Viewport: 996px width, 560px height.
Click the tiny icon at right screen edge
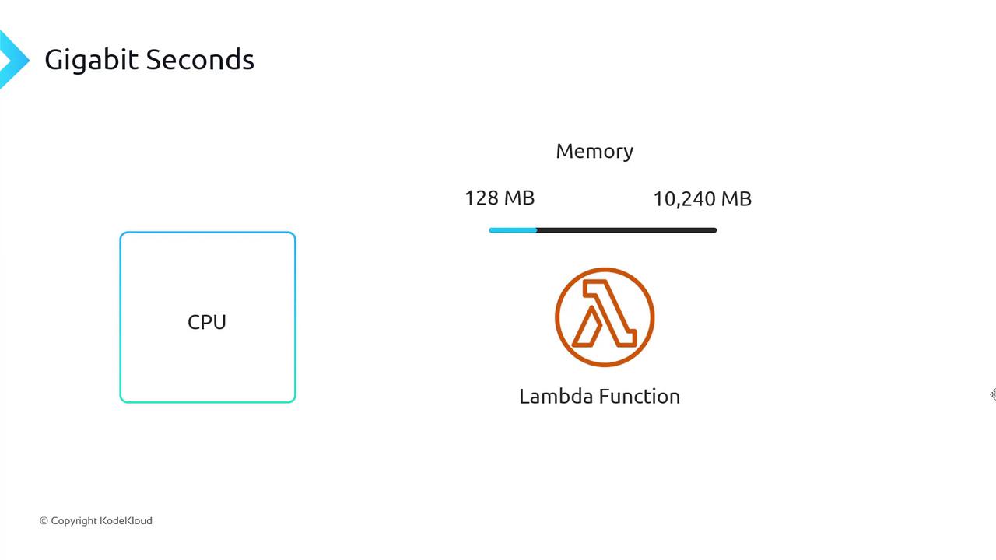point(993,394)
